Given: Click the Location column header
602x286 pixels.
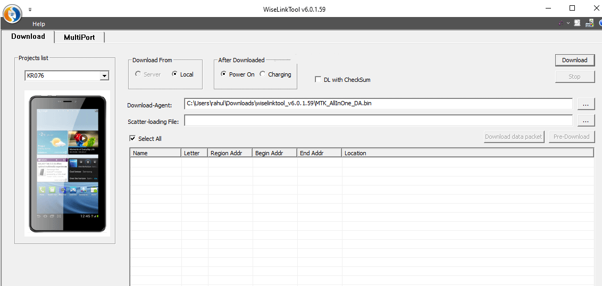Looking at the screenshot, I should point(355,153).
